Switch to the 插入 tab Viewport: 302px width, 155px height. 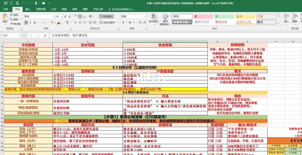tap(28, 9)
